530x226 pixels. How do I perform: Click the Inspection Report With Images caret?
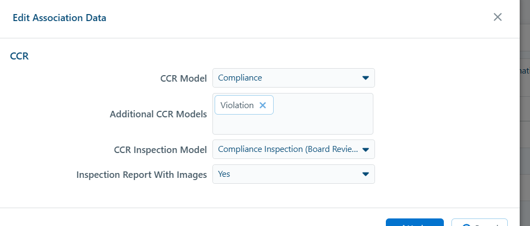tap(365, 174)
